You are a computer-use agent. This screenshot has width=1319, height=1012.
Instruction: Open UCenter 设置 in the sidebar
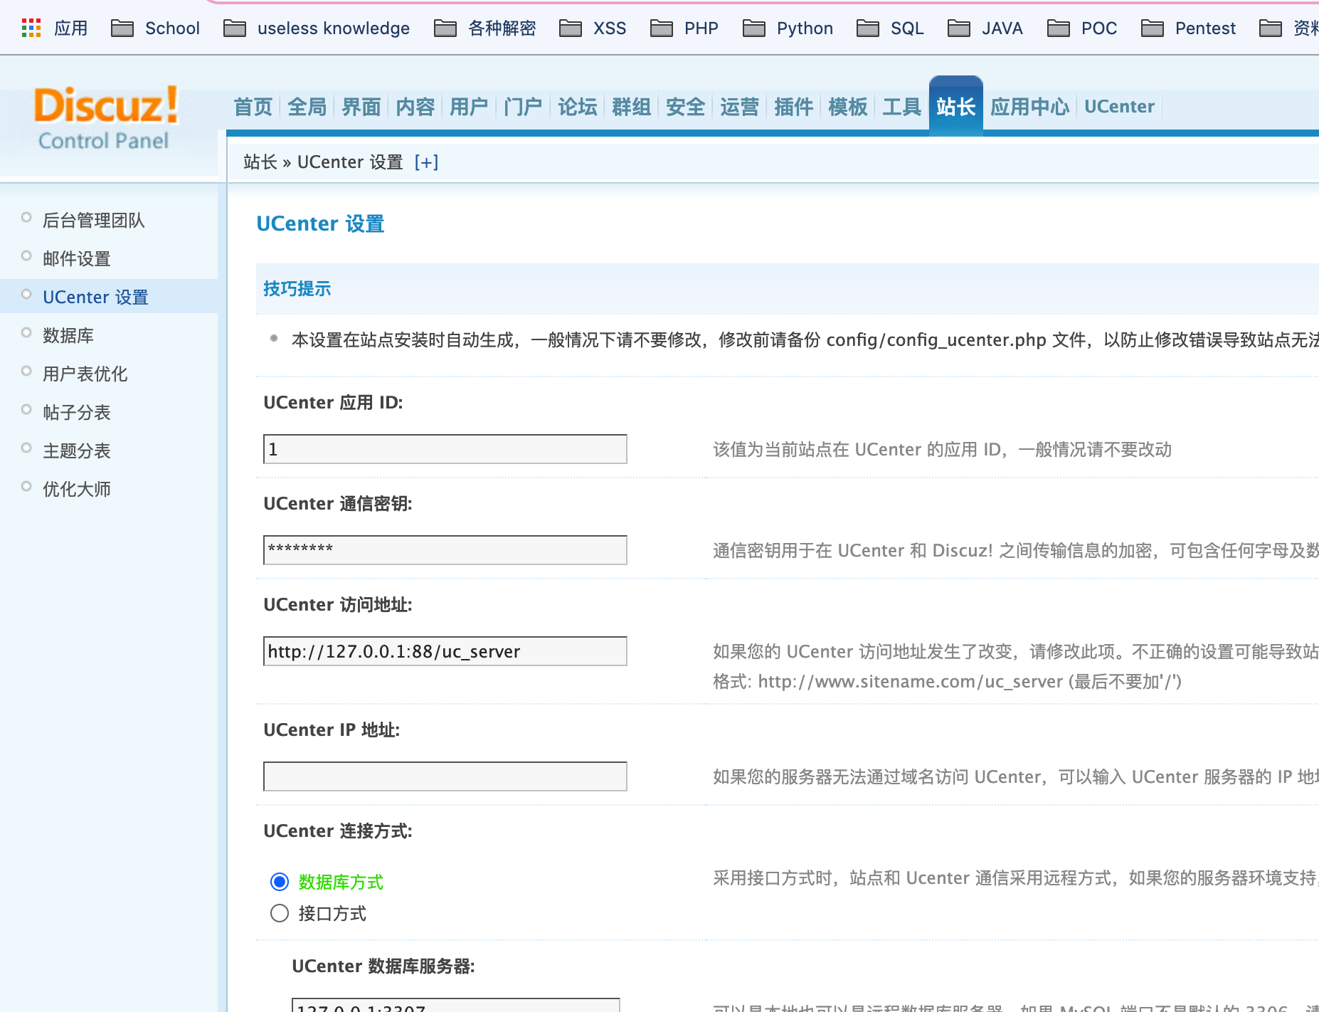click(95, 297)
